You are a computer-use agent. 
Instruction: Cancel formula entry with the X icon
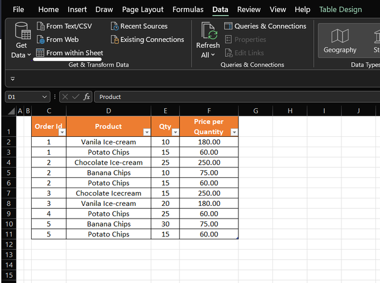(x=65, y=97)
